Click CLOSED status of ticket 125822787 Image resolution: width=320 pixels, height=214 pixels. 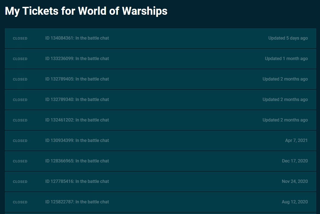coord(20,202)
